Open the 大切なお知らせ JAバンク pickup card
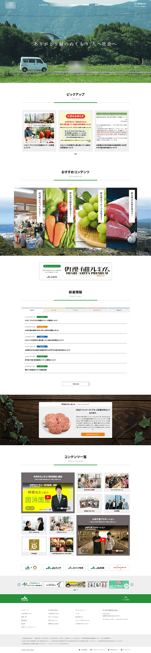The width and height of the screenshot is (151, 653). coord(75,131)
